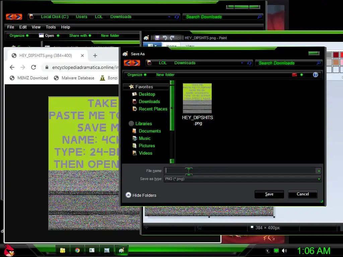Reload the page in Chrome
This screenshot has width=343, height=257.
pyautogui.click(x=33, y=67)
